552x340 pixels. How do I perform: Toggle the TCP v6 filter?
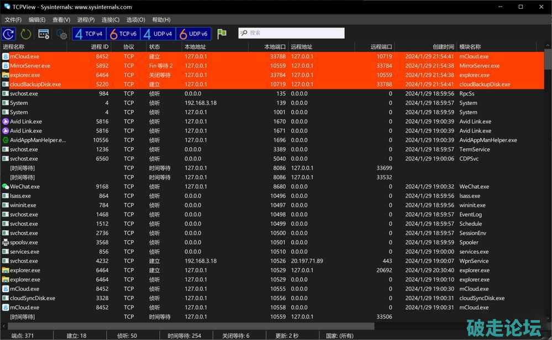[x=123, y=34]
